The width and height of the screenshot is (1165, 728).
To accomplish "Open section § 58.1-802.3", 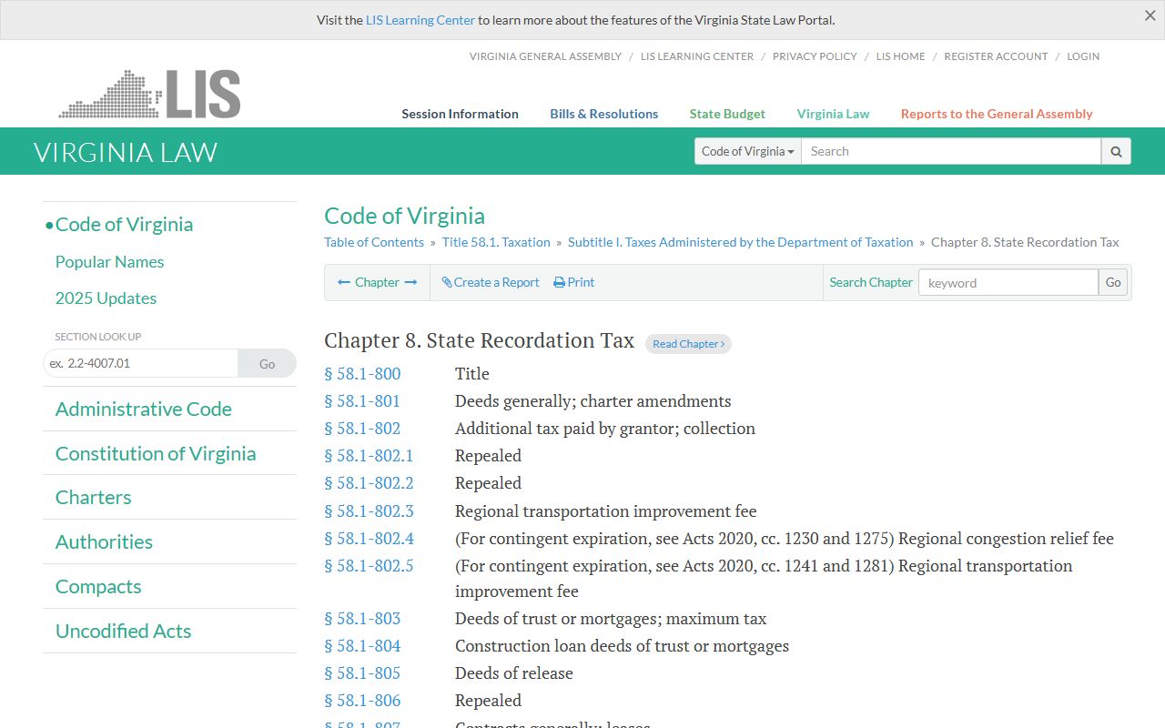I will (369, 511).
